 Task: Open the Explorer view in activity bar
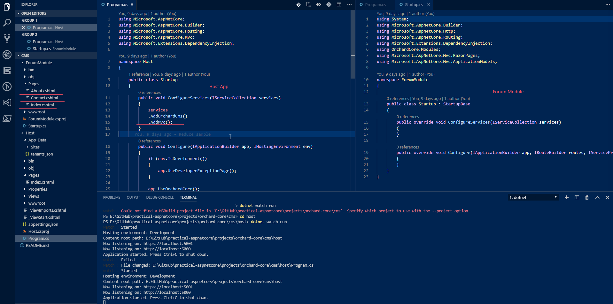click(7, 7)
